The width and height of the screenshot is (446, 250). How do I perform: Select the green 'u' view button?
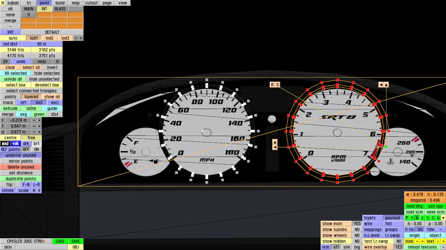tap(438, 218)
